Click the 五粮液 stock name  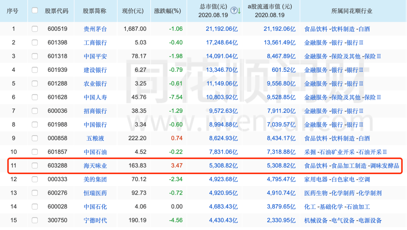pos(95,138)
